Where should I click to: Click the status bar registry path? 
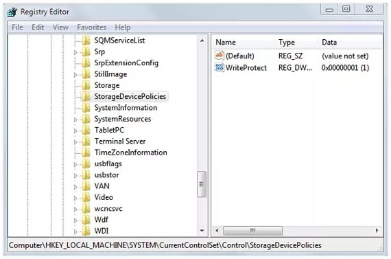tap(165, 245)
